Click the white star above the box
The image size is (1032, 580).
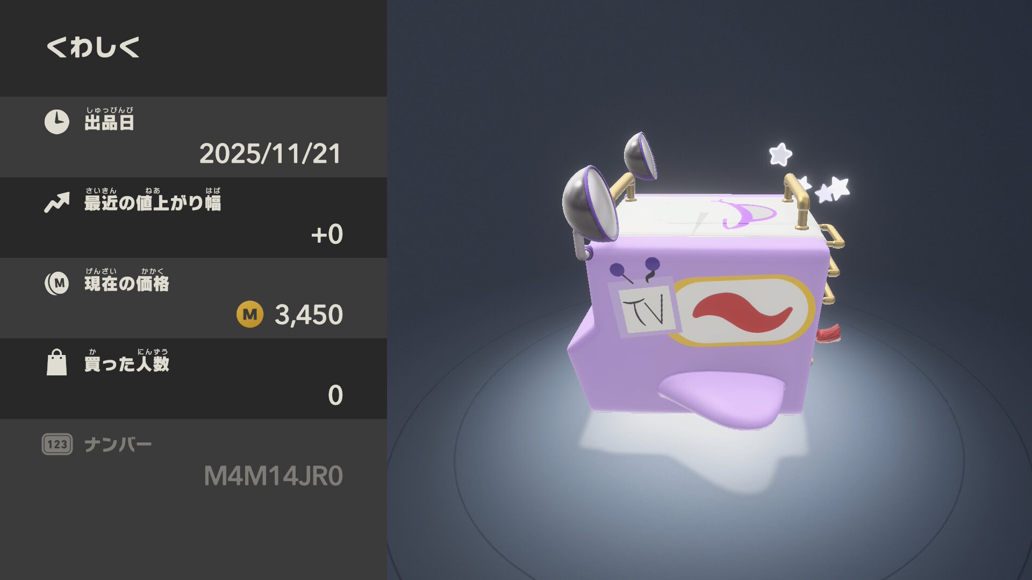pyautogui.click(x=780, y=154)
